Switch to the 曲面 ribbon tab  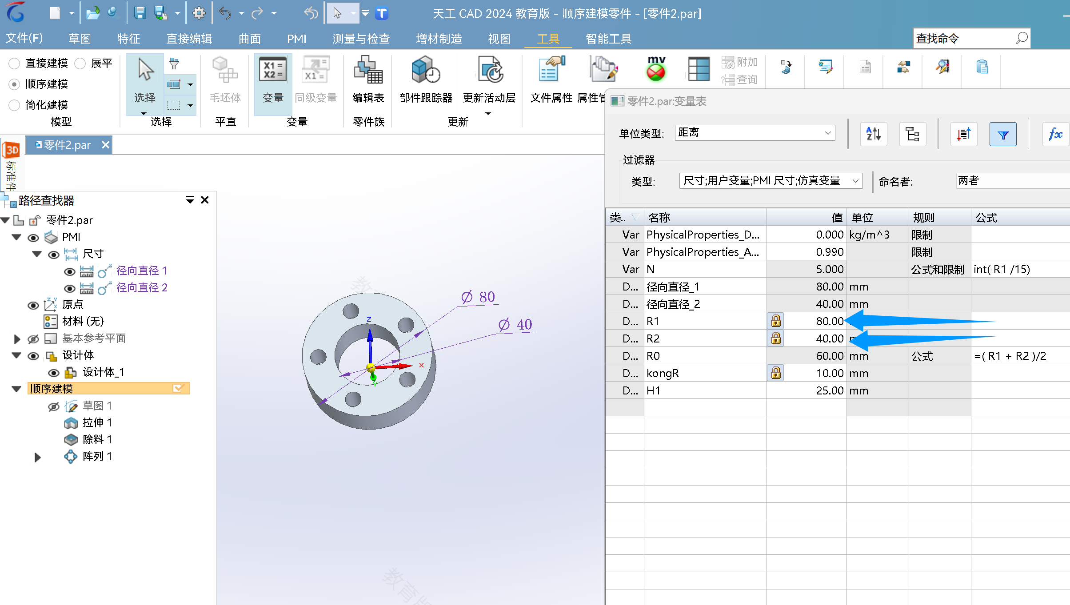click(x=249, y=38)
